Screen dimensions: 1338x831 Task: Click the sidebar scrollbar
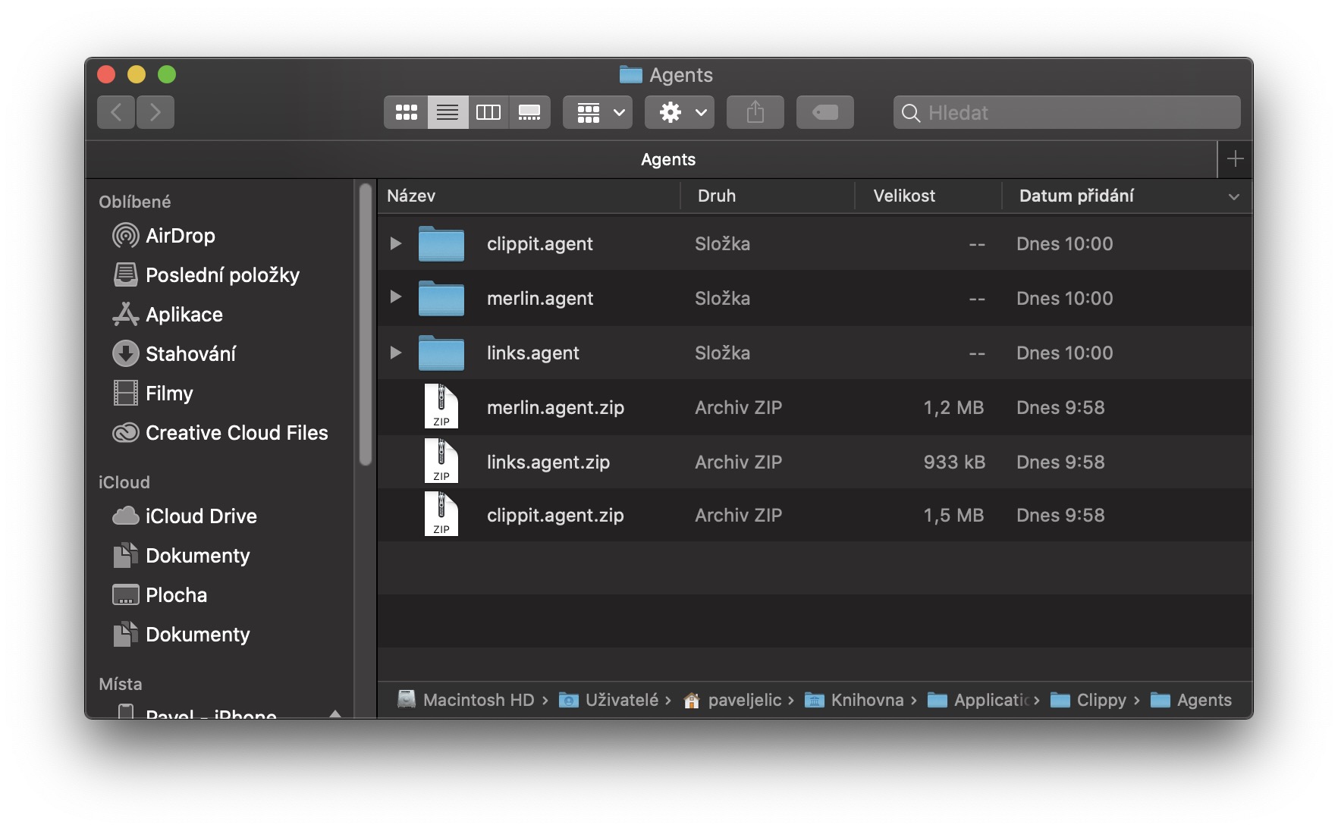(x=366, y=326)
